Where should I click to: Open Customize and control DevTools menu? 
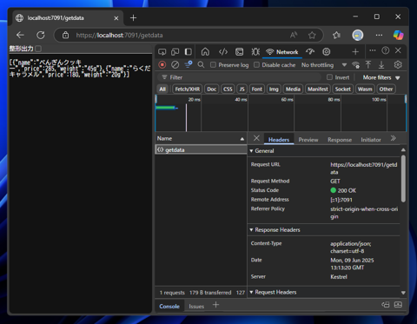coord(373,50)
